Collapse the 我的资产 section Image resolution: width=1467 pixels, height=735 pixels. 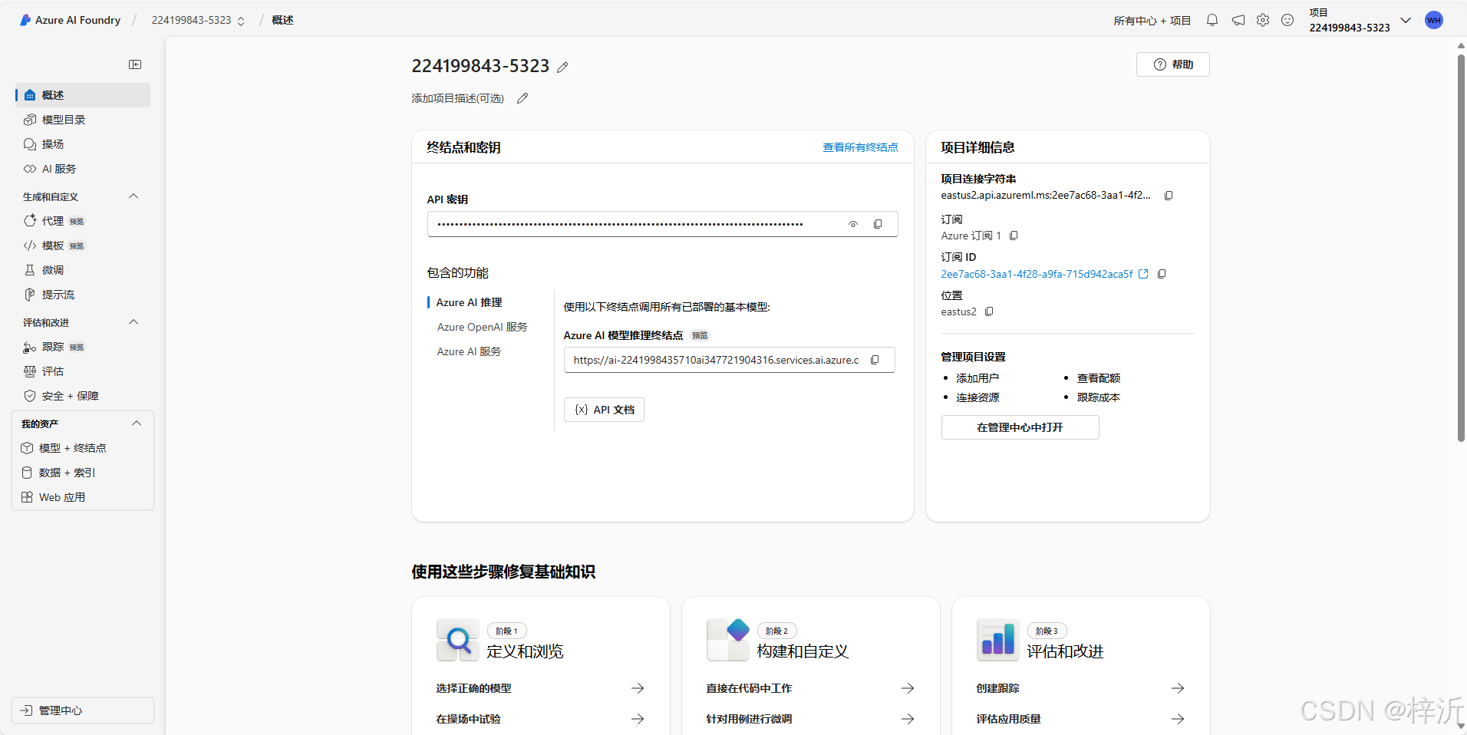coord(137,424)
